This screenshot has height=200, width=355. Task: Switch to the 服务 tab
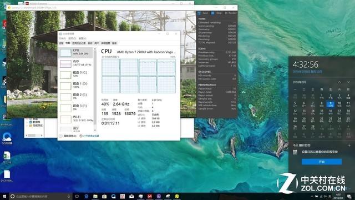(114, 43)
